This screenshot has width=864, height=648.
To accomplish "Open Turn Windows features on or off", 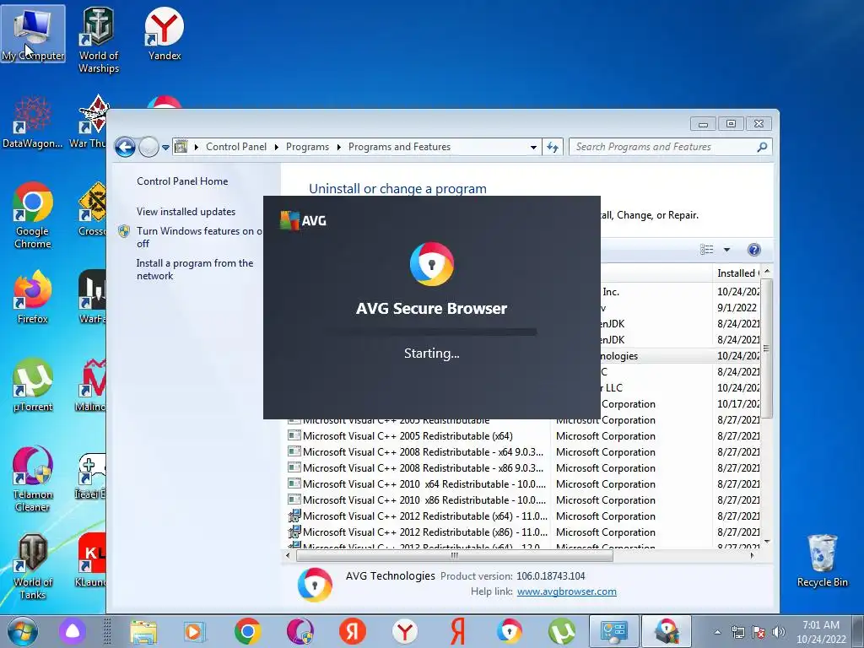I will tap(199, 237).
